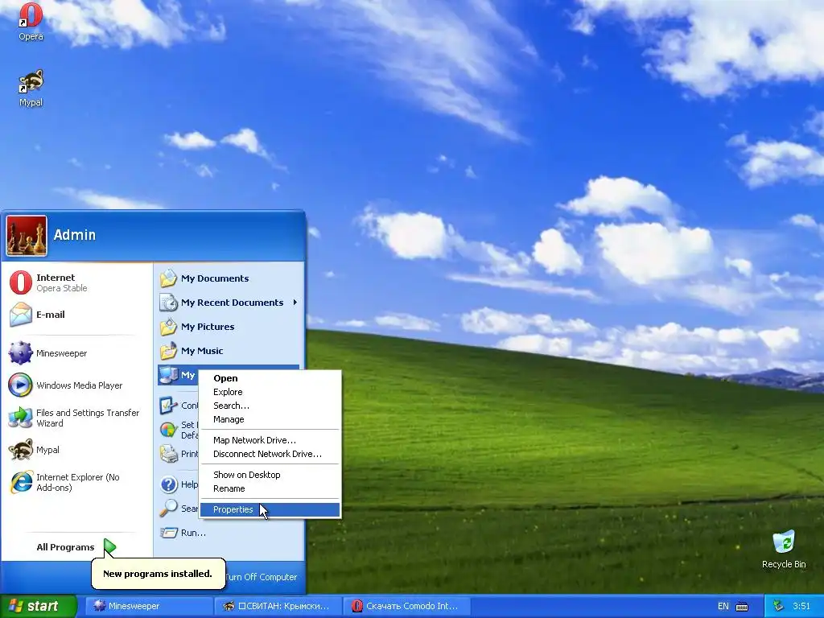The height and width of the screenshot is (618, 824).
Task: Click Turn Off Computer button
Action: pos(262,576)
